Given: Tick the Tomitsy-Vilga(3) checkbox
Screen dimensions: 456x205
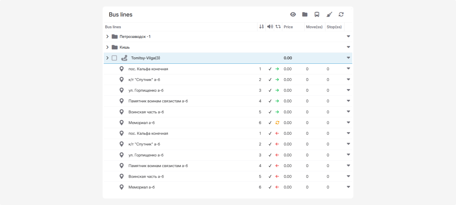Looking at the screenshot, I should (114, 58).
